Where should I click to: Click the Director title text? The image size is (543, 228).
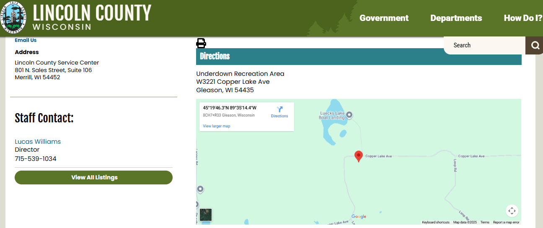(27, 150)
